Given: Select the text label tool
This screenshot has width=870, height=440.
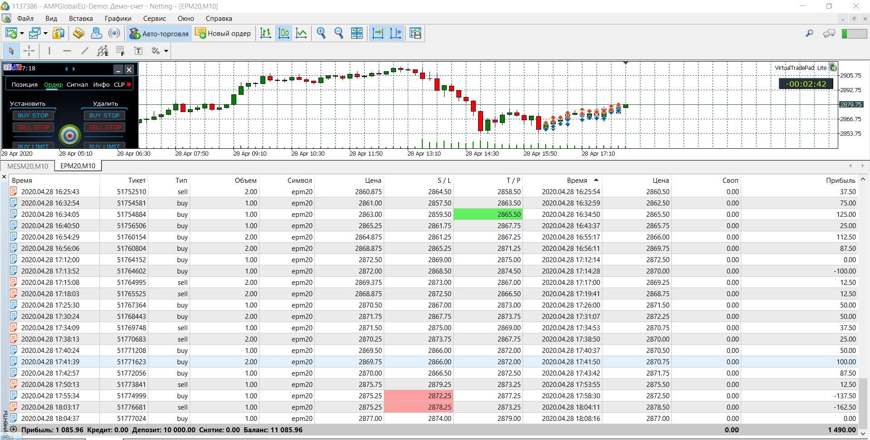Looking at the screenshot, I should point(138,51).
